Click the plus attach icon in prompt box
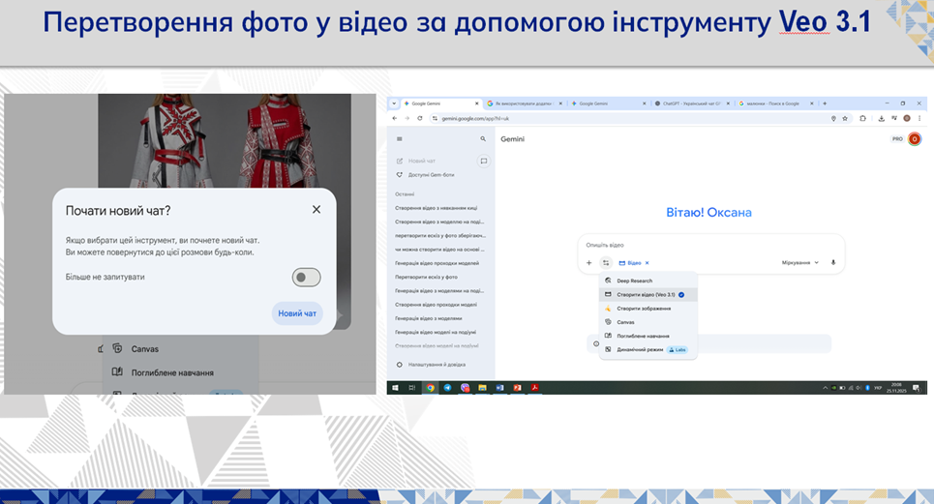Viewport: 934px width, 504px height. pos(588,262)
